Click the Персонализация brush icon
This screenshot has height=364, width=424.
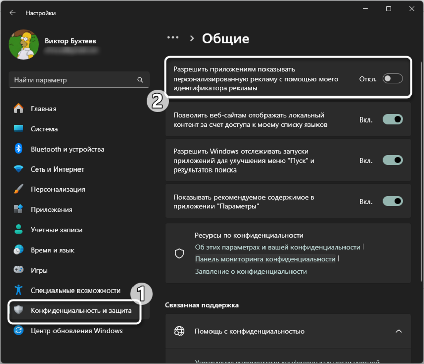click(19, 189)
